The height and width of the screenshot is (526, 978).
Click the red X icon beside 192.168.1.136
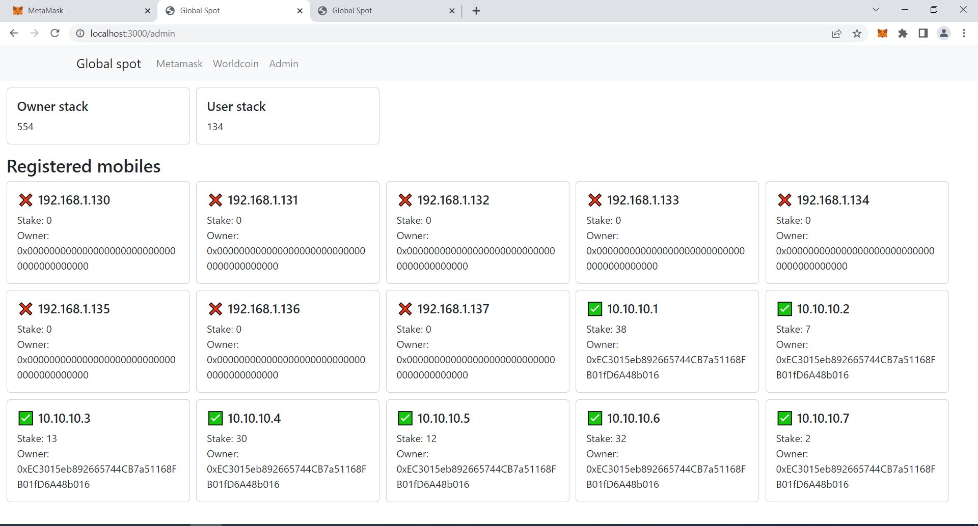click(x=215, y=309)
